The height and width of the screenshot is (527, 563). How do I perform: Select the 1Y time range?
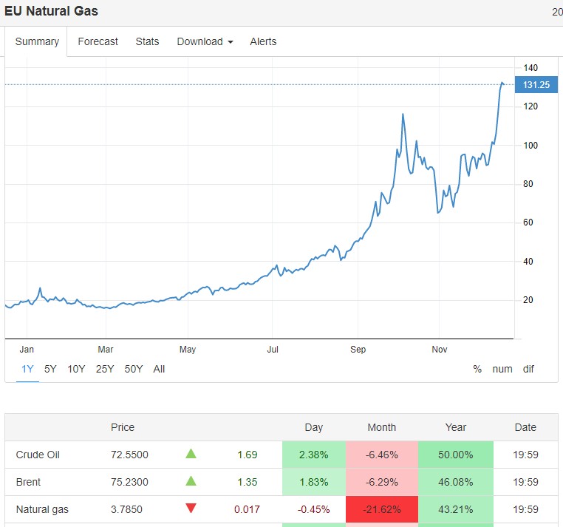(x=27, y=369)
